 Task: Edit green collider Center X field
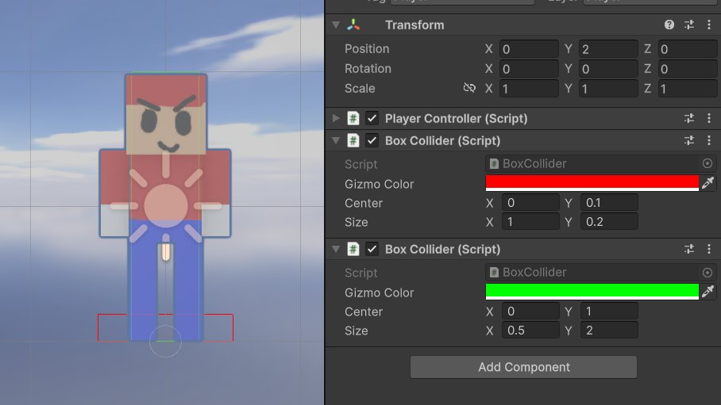(530, 311)
